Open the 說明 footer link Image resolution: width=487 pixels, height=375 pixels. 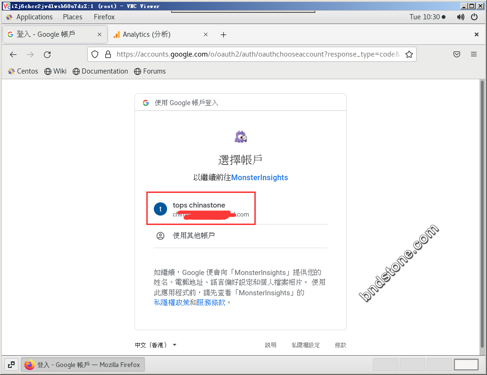coord(270,345)
